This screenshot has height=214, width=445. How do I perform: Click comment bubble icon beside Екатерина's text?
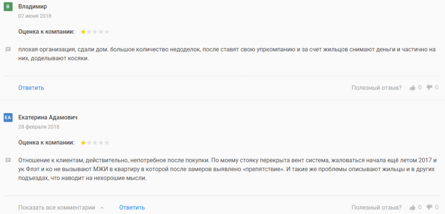(8, 160)
